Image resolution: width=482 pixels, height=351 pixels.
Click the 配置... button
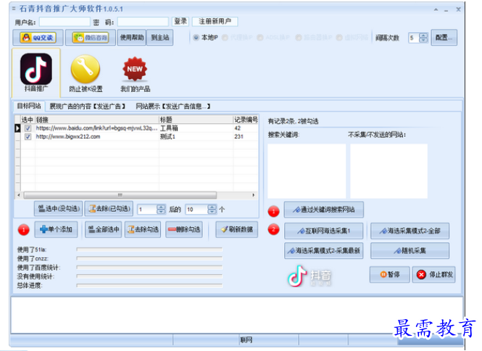(x=444, y=38)
